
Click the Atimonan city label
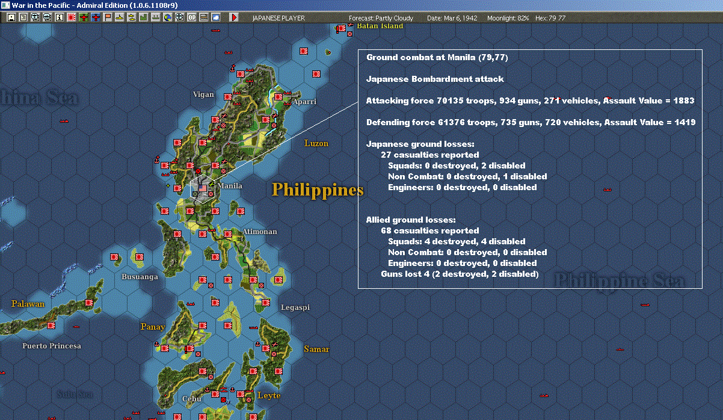pyautogui.click(x=260, y=232)
